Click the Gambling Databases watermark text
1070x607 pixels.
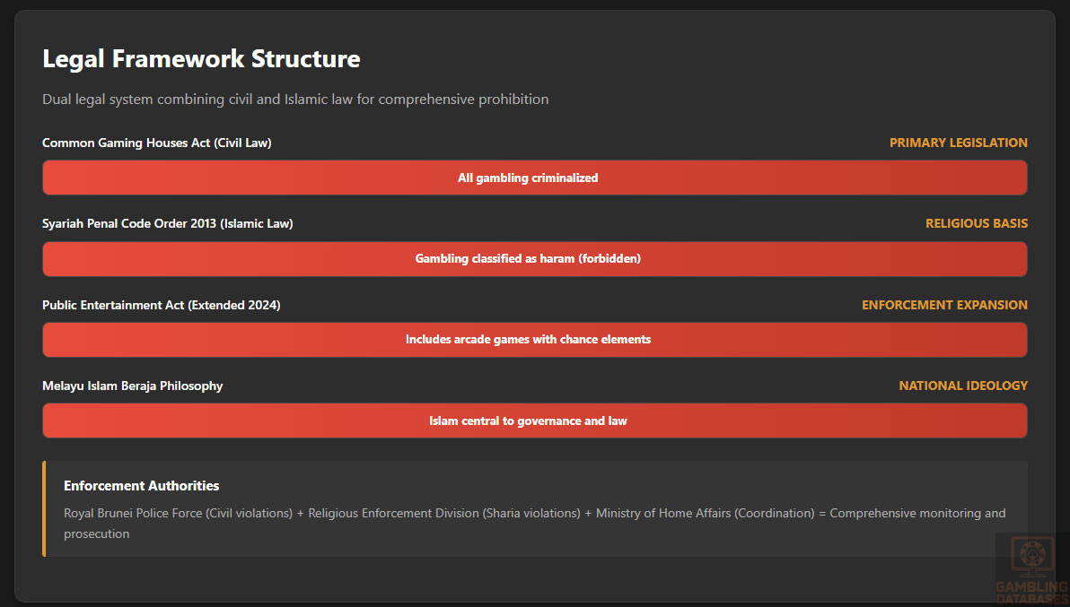[x=1032, y=593]
